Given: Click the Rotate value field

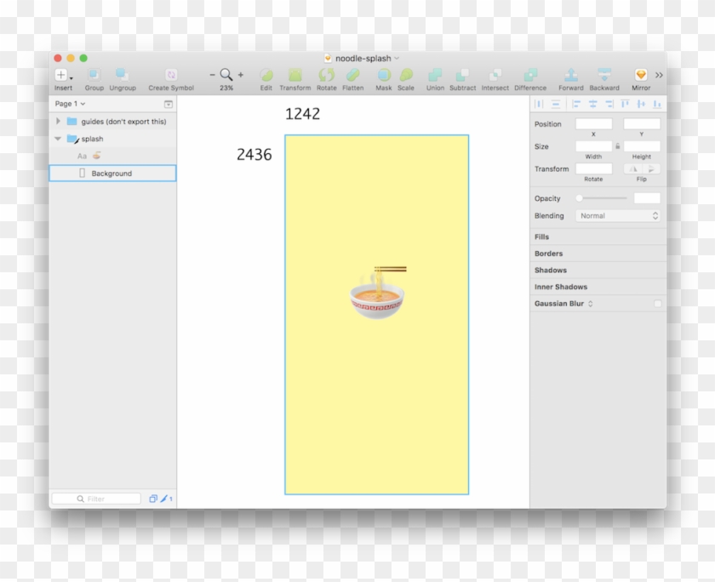Looking at the screenshot, I should tap(594, 168).
